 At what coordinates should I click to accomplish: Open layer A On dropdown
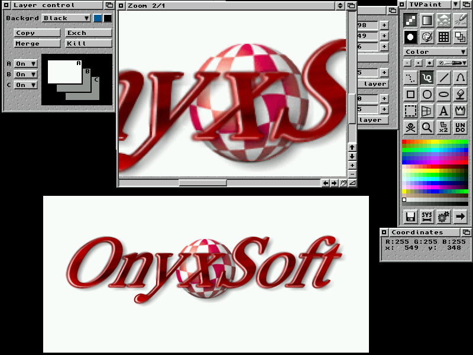[26, 64]
